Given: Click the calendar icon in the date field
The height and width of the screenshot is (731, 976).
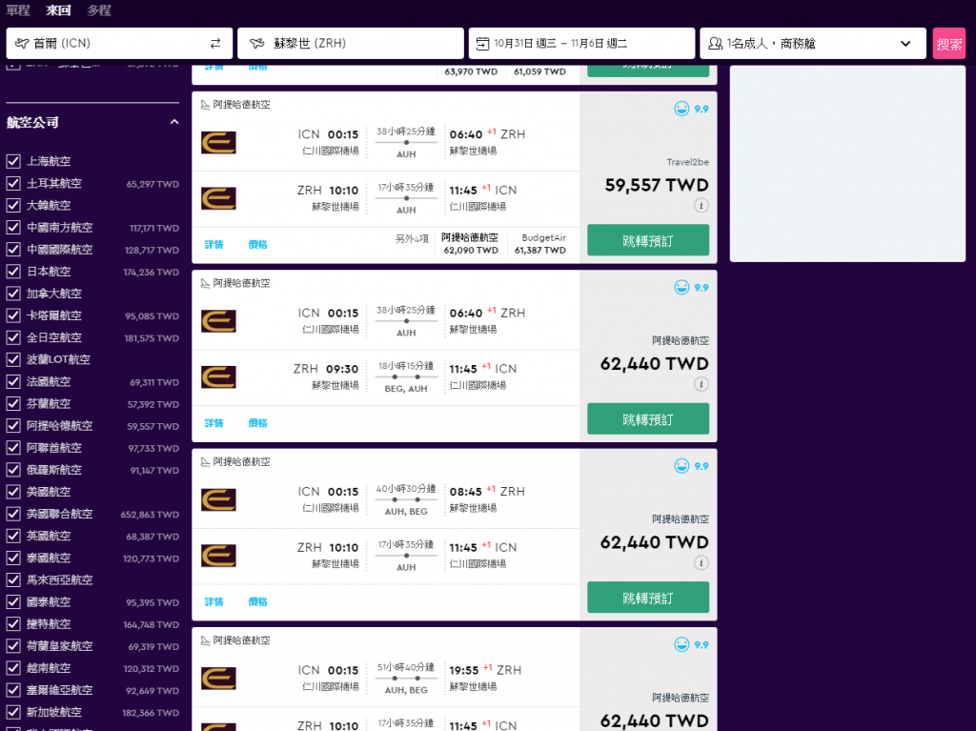Looking at the screenshot, I should pos(483,44).
